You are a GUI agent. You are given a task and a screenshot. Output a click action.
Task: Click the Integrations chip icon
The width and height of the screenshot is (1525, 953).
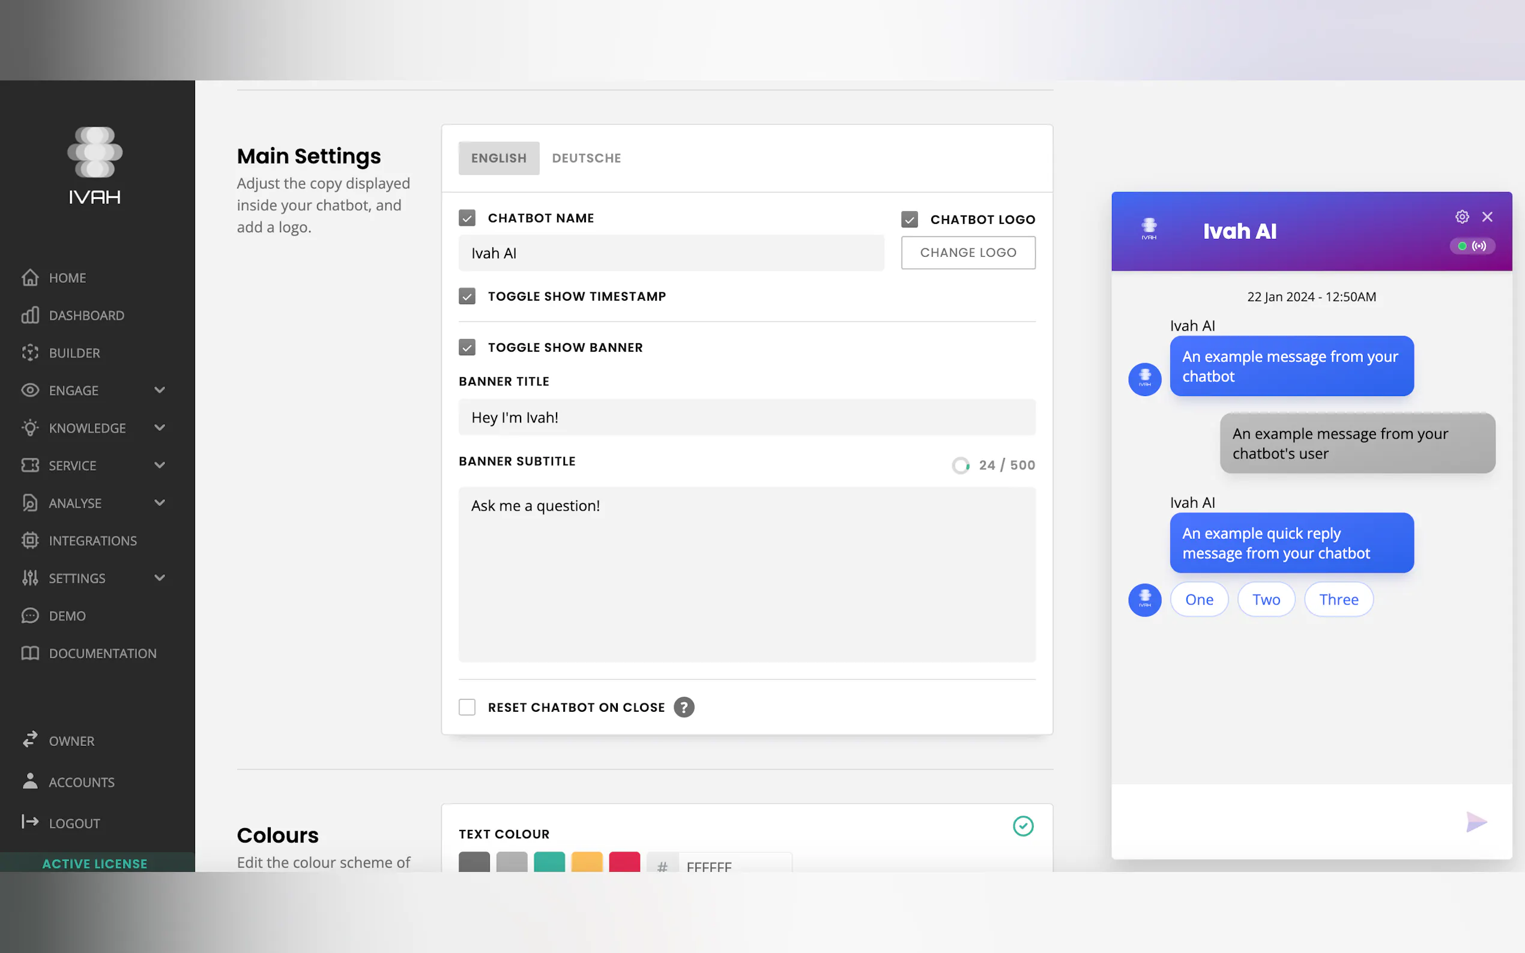(29, 540)
